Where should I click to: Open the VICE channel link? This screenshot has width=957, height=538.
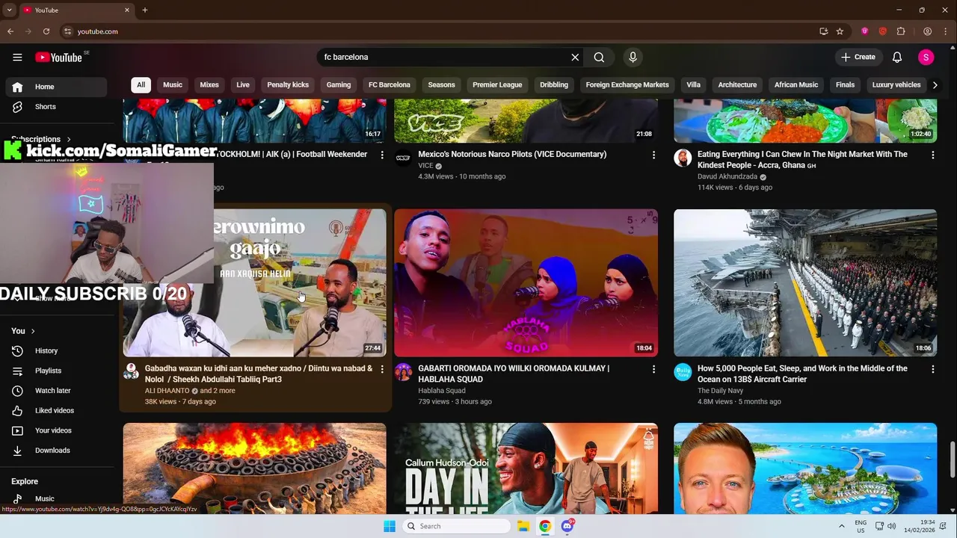pos(425,166)
